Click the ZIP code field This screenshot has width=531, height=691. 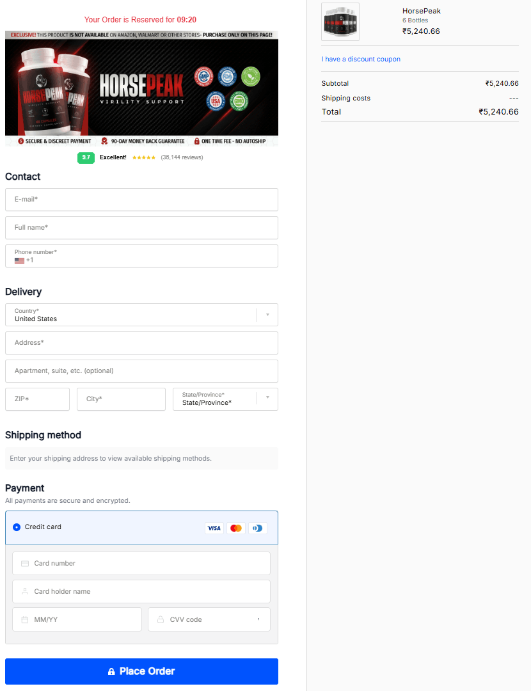(37, 399)
